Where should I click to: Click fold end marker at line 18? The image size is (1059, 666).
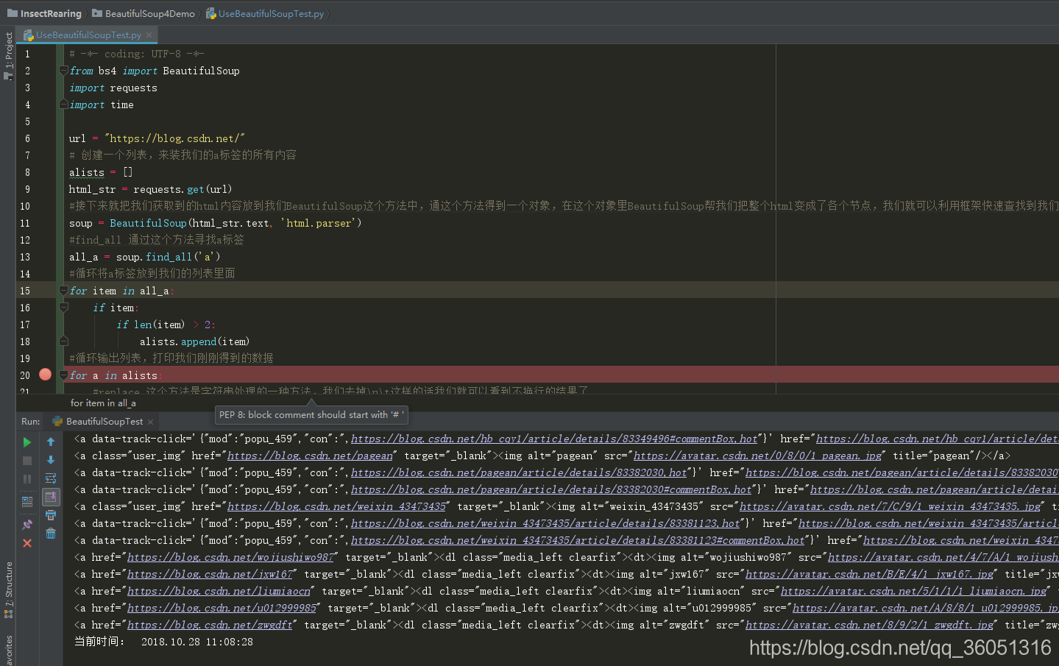(63, 341)
